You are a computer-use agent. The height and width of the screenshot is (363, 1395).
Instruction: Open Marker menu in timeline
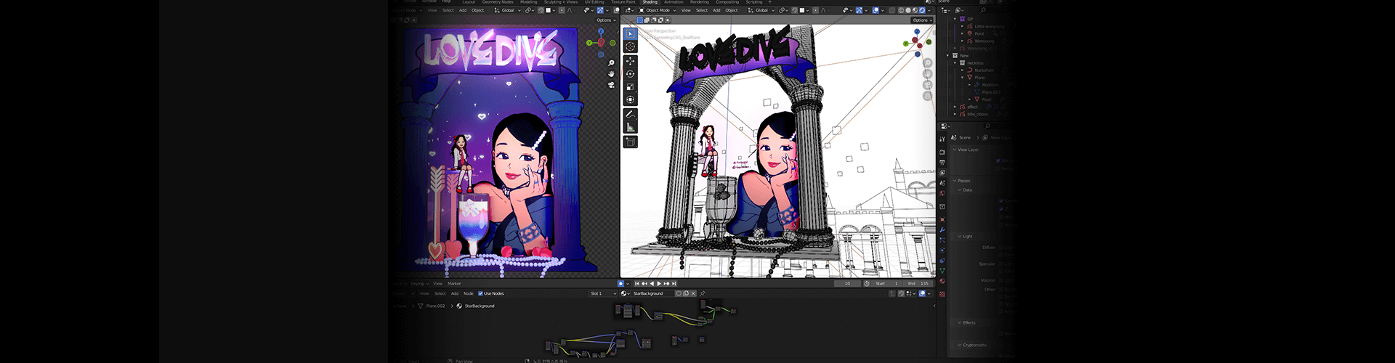pos(454,284)
